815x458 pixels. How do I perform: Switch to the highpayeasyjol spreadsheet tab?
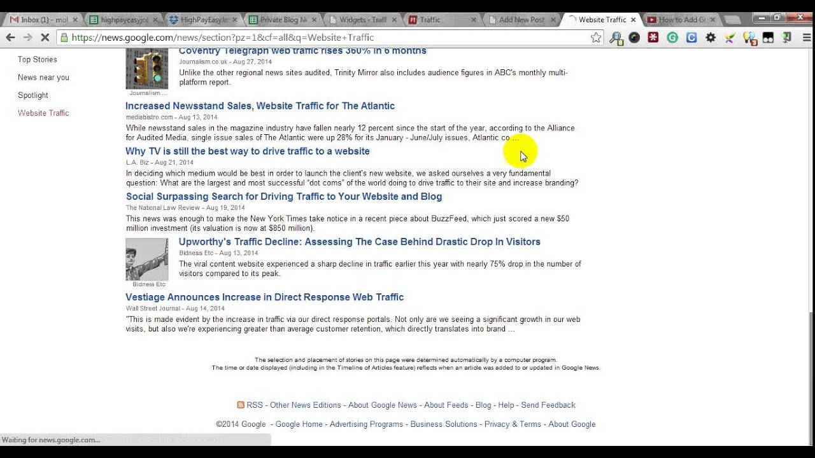pyautogui.click(x=124, y=20)
